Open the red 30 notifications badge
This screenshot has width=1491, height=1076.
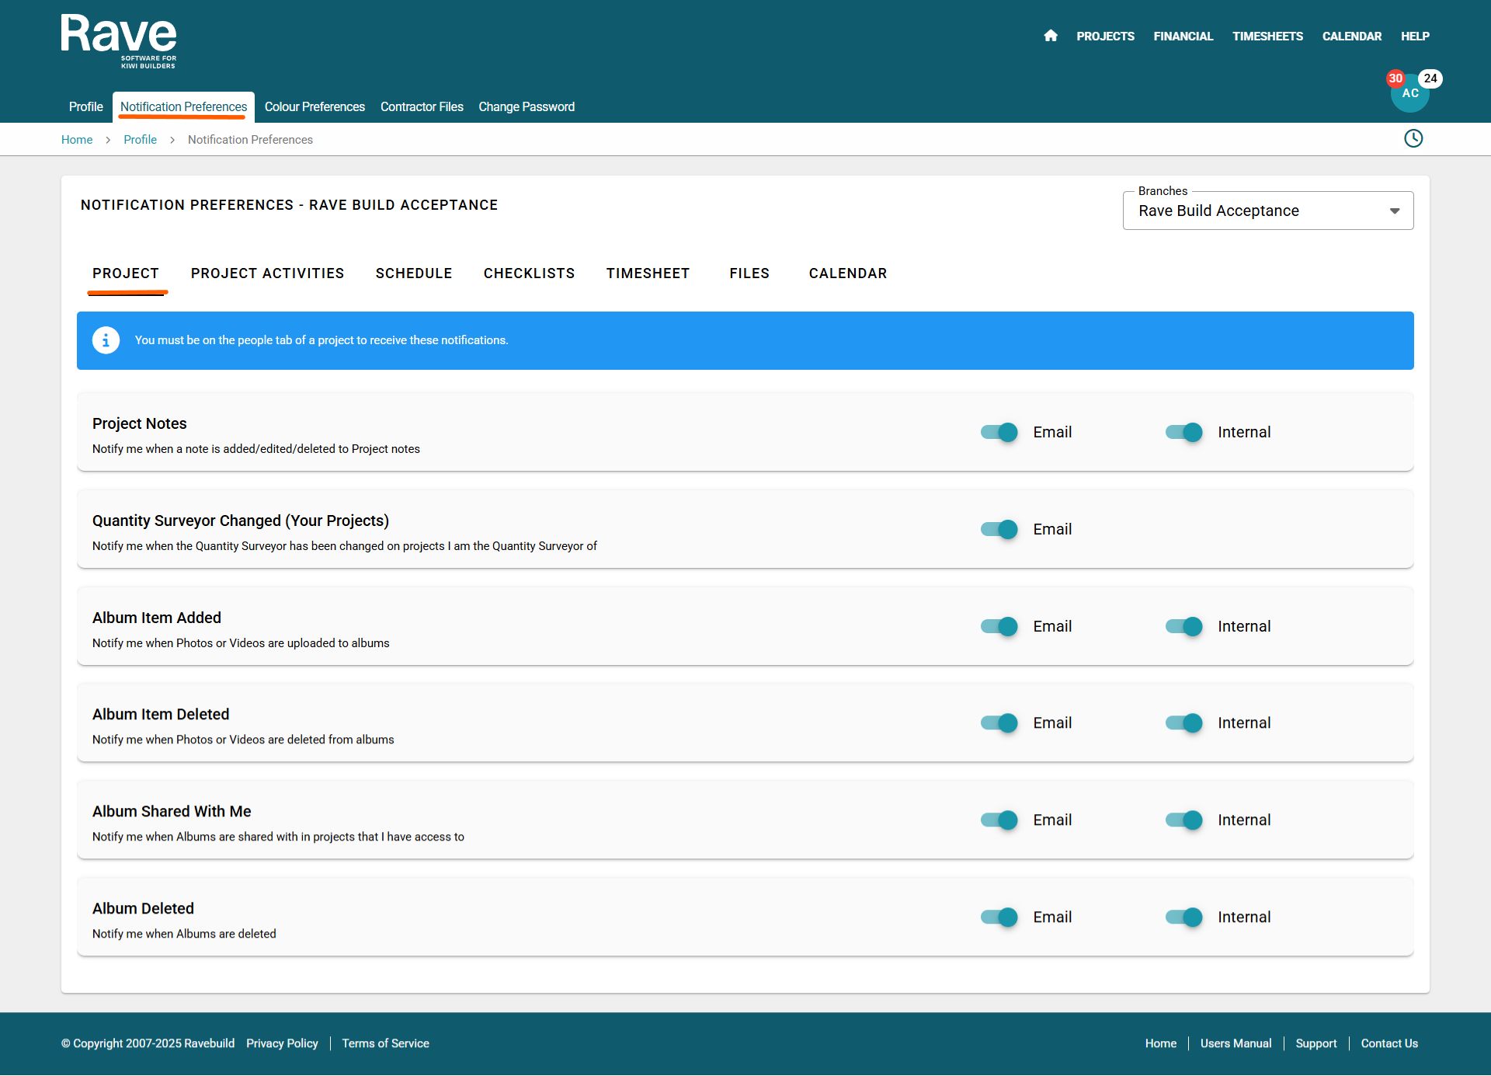pos(1395,78)
